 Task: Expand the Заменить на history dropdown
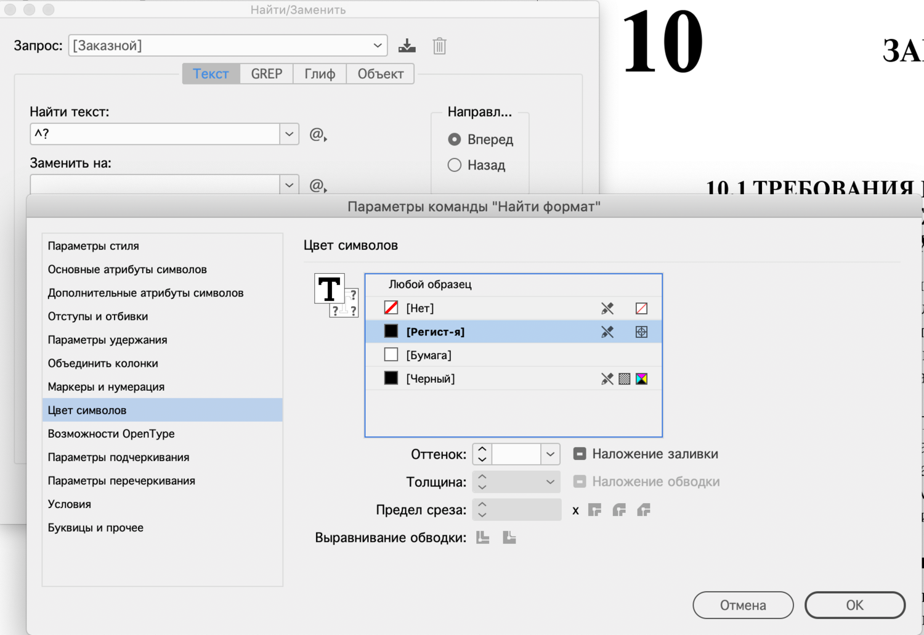tap(290, 185)
